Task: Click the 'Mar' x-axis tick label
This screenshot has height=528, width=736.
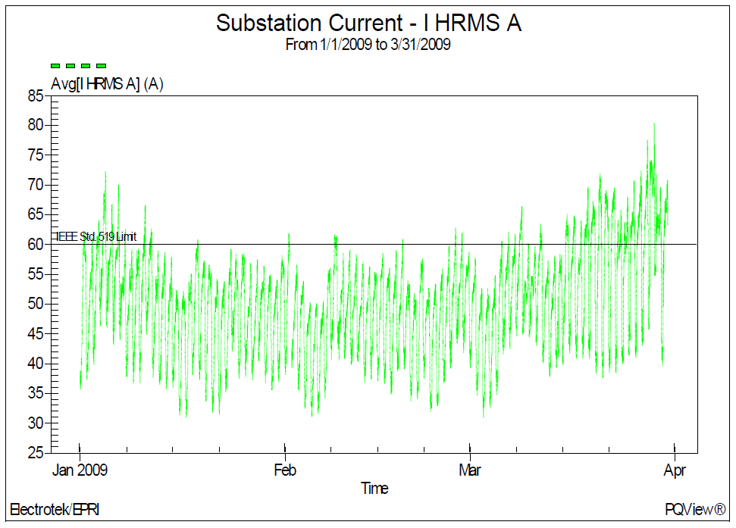Action: click(x=470, y=470)
